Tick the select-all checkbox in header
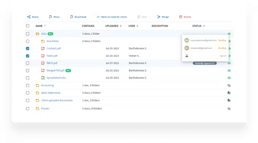The width and height of the screenshot is (258, 143). [x=27, y=26]
